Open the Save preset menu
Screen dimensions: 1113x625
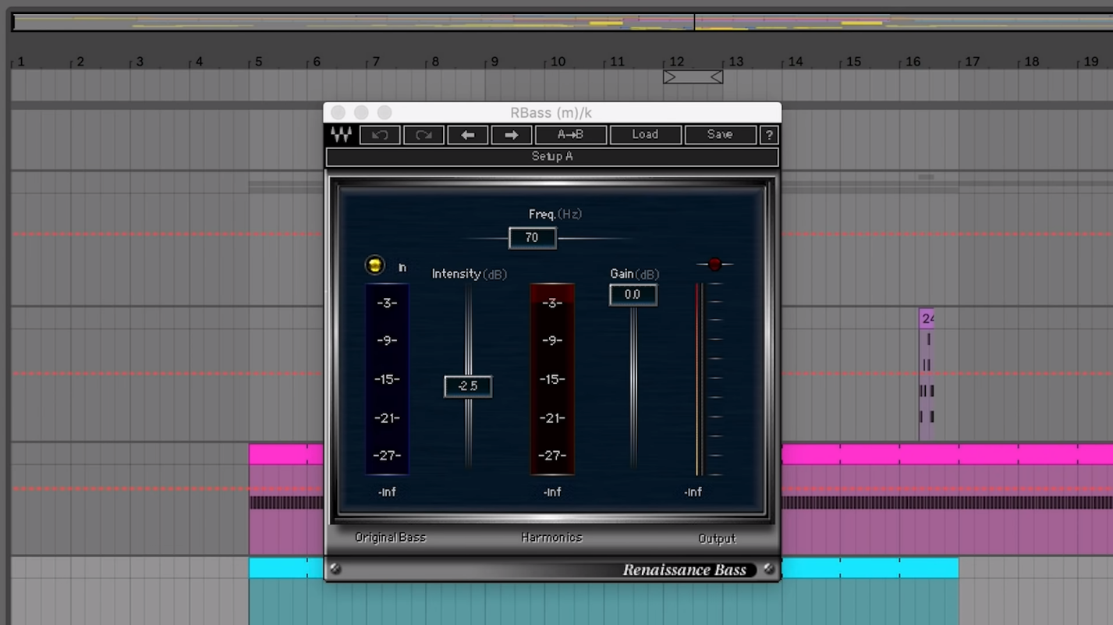720,135
